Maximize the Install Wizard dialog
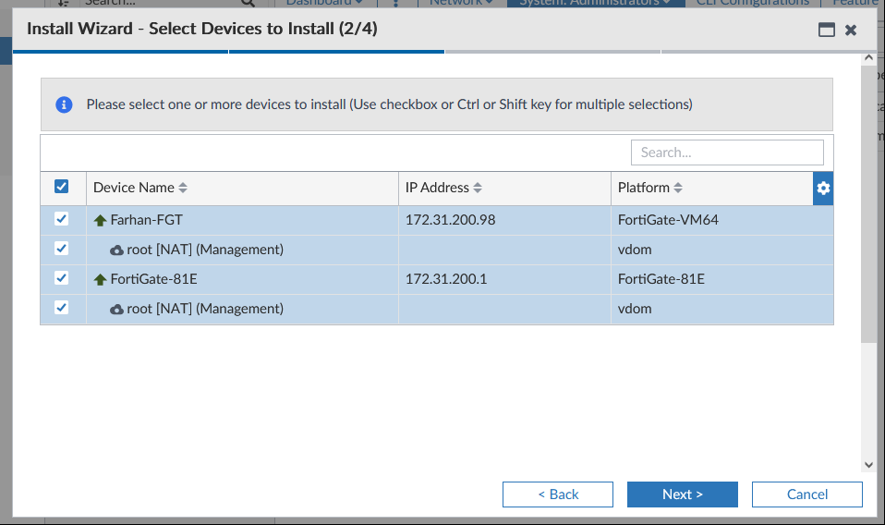Viewport: 885px width, 525px height. pos(826,30)
